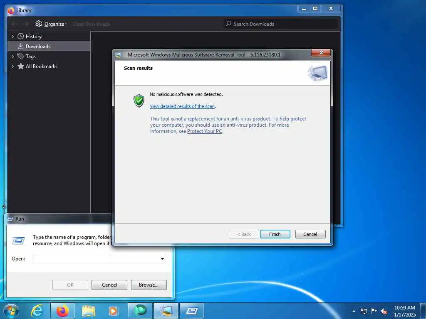Click Browse... in the Run dialog
Screen dimensions: 426x319
tap(149, 285)
